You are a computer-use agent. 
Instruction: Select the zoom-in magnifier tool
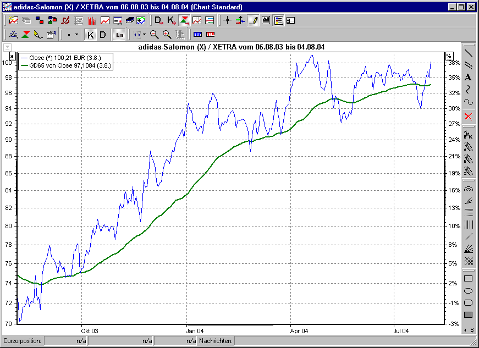pyautogui.click(x=165, y=34)
